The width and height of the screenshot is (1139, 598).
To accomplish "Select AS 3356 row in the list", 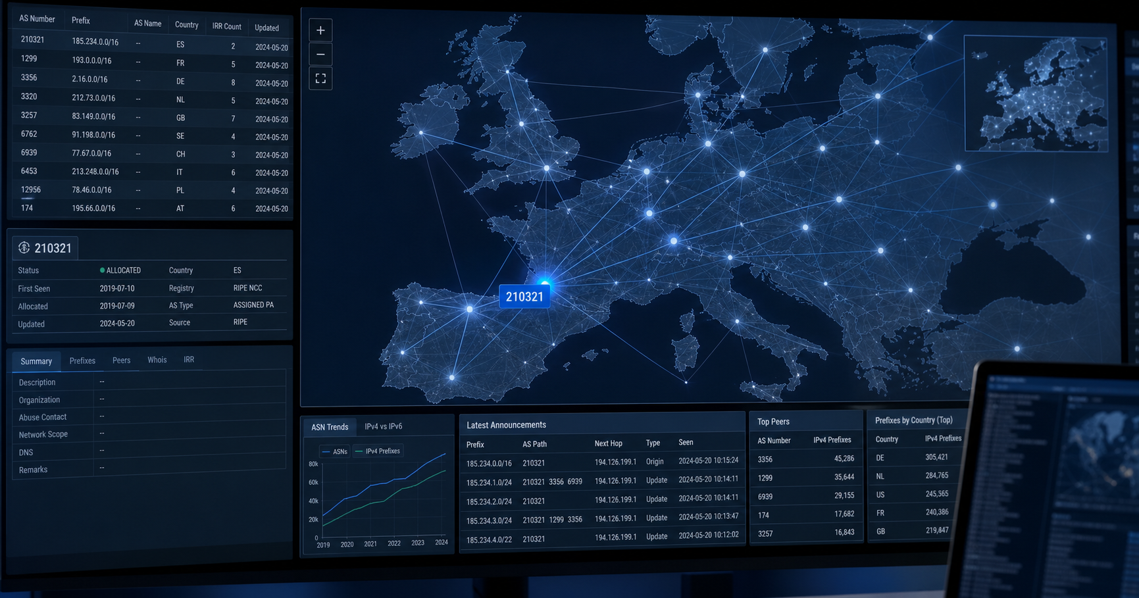I will (153, 80).
